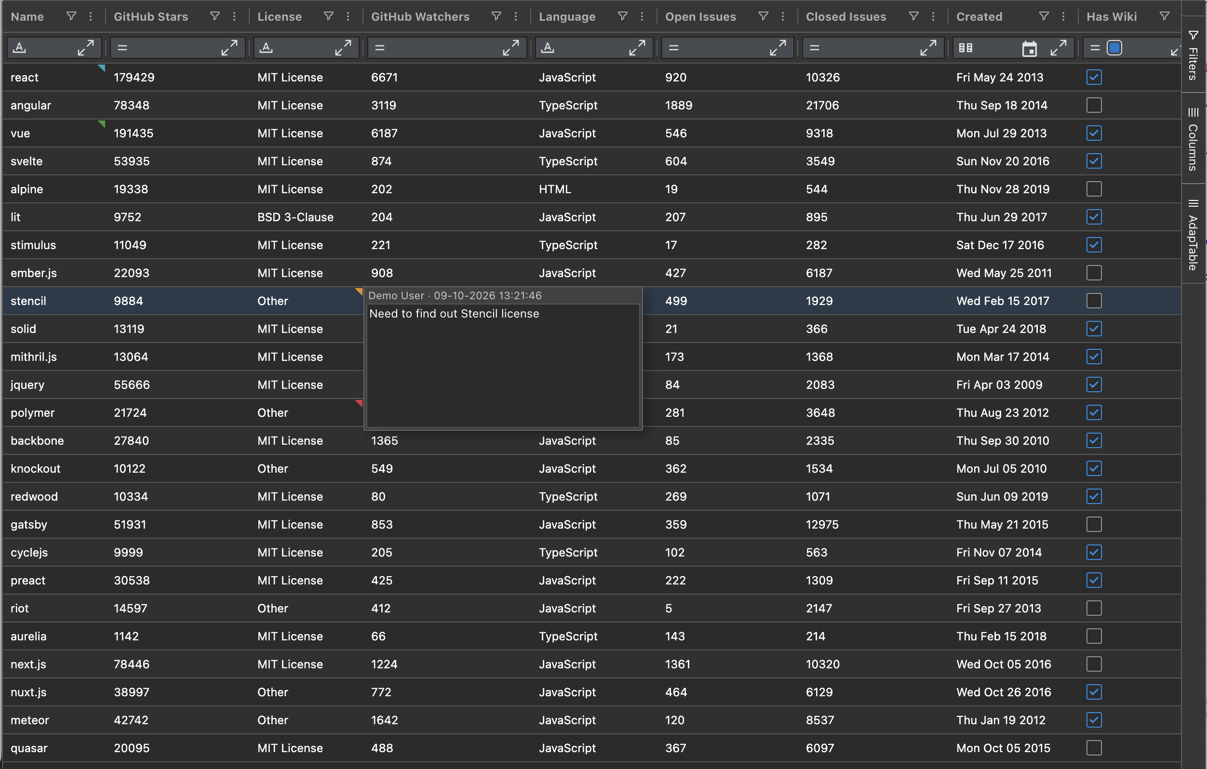This screenshot has width=1207, height=769.
Task: Uncheck Has Wiki for vue
Action: click(x=1094, y=133)
